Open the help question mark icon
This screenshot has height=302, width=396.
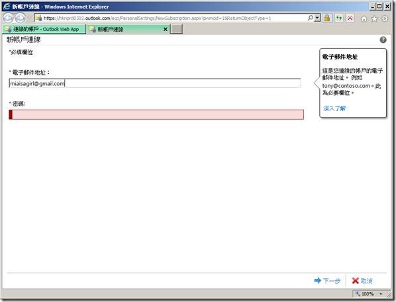pyautogui.click(x=383, y=40)
